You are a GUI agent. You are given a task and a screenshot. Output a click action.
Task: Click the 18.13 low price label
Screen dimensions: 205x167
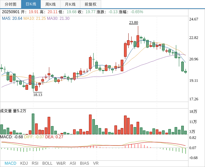coord(38,95)
